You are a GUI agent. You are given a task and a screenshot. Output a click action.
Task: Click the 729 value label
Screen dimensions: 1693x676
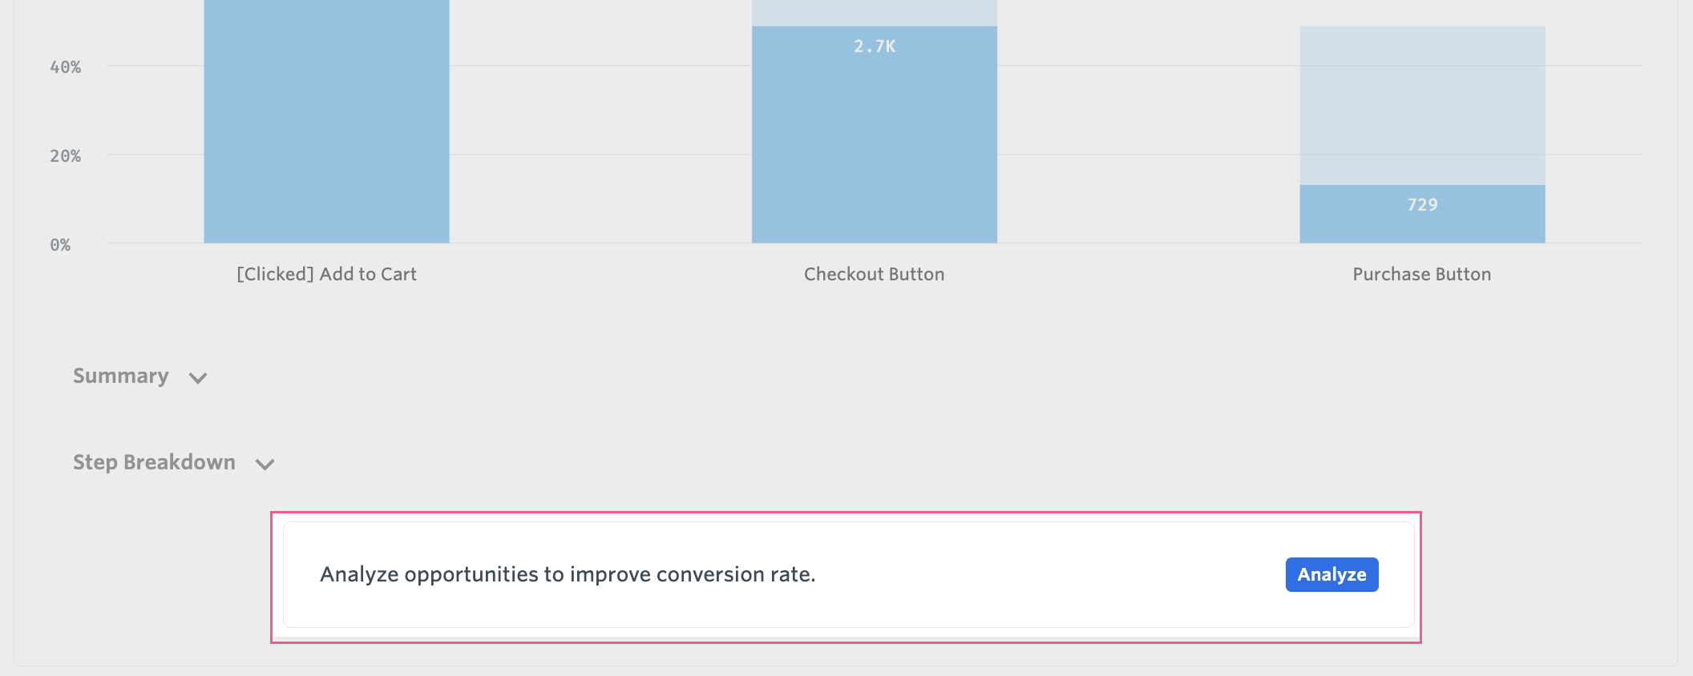[x=1422, y=205]
